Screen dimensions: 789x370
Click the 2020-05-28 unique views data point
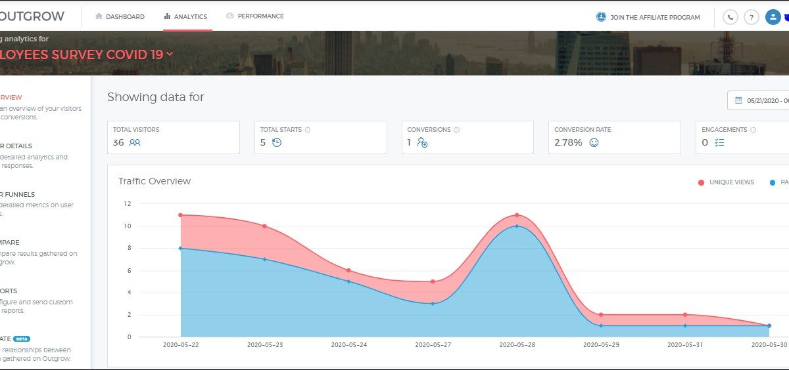[x=517, y=215]
